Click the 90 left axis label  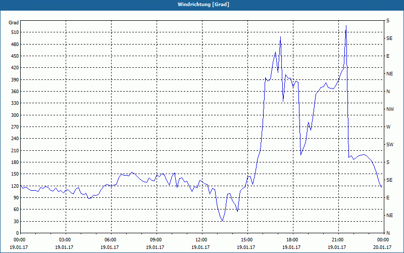(16, 198)
